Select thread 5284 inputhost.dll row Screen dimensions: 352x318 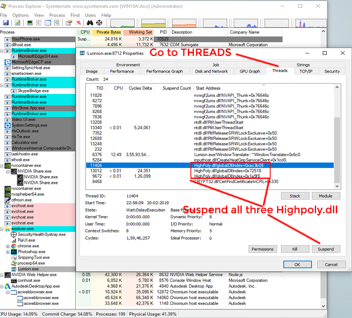point(210,160)
